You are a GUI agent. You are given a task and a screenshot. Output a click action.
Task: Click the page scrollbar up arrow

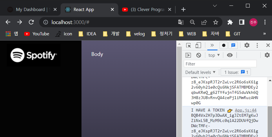[179, 44]
